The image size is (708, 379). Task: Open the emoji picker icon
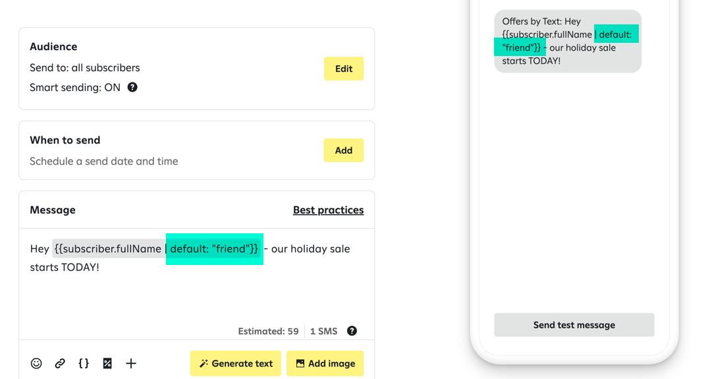coord(36,363)
